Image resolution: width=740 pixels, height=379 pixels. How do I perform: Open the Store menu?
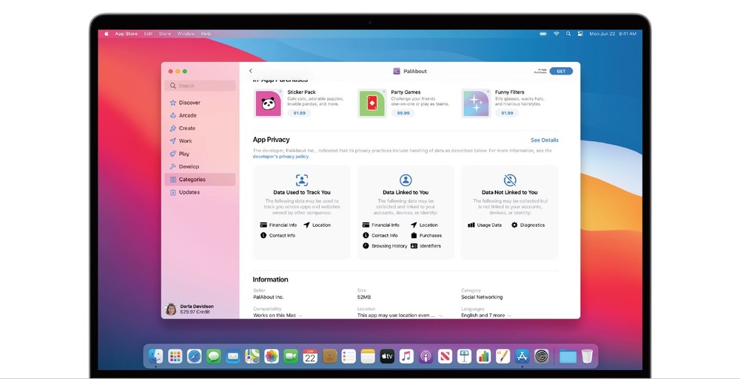click(x=165, y=34)
